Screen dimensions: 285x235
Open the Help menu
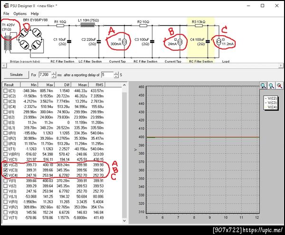click(x=35, y=14)
